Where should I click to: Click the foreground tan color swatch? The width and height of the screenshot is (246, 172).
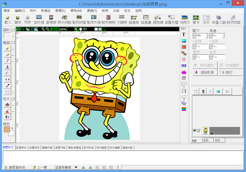(7, 129)
